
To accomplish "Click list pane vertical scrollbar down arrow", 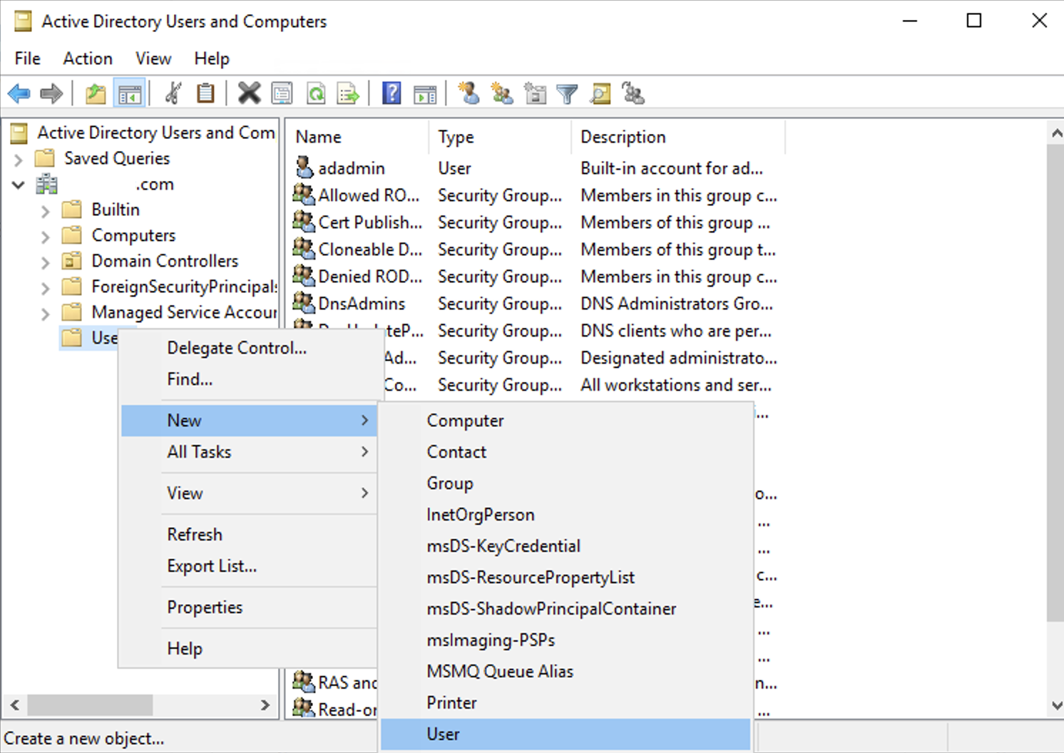I will pyautogui.click(x=1056, y=705).
